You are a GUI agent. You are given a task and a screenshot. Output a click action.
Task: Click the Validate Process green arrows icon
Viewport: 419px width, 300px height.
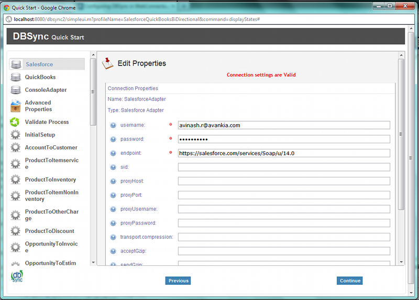pyautogui.click(x=16, y=122)
